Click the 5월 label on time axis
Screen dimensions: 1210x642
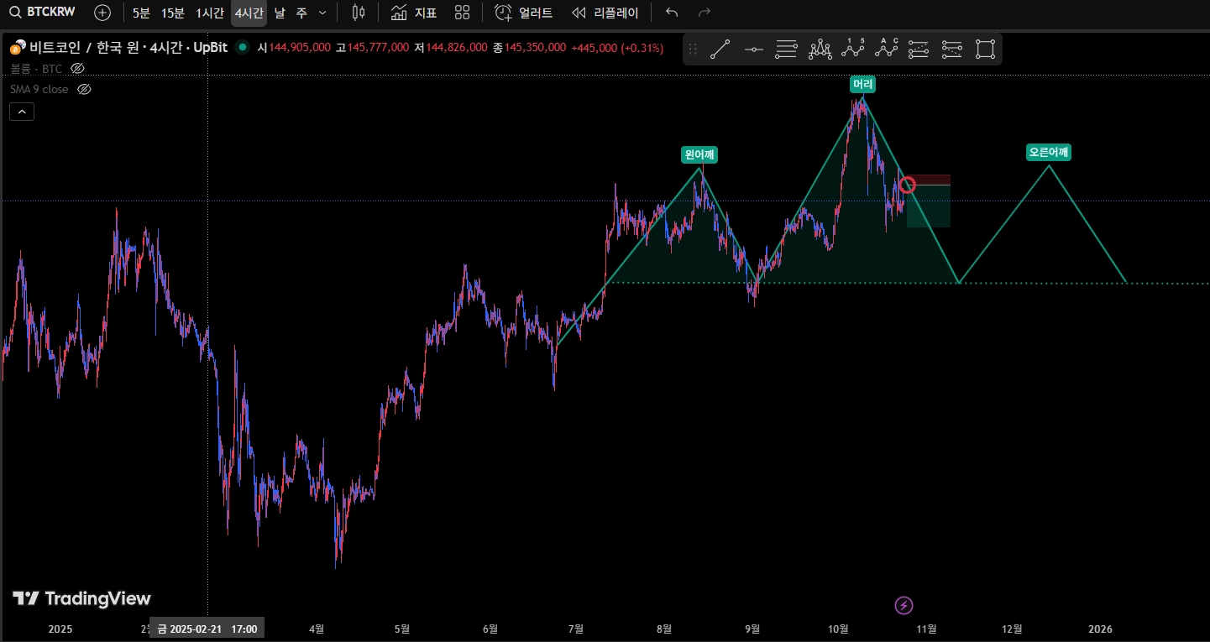click(x=402, y=629)
